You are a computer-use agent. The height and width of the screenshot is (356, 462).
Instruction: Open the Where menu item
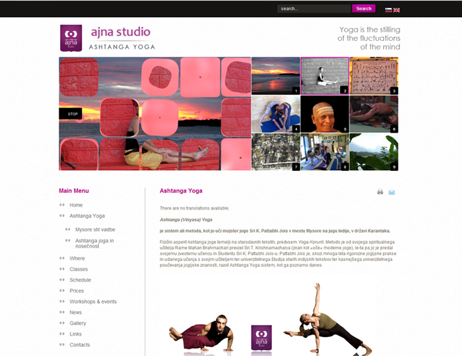point(77,258)
